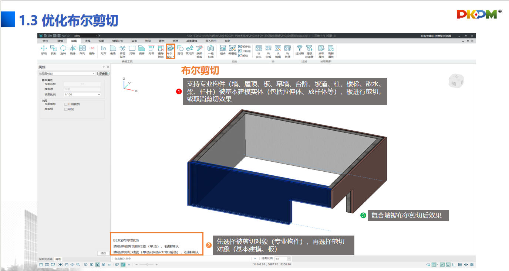Viewport: 509px width, 271px height.
Task: Click the 拾取属性 pick properties icon
Action: pos(321,49)
